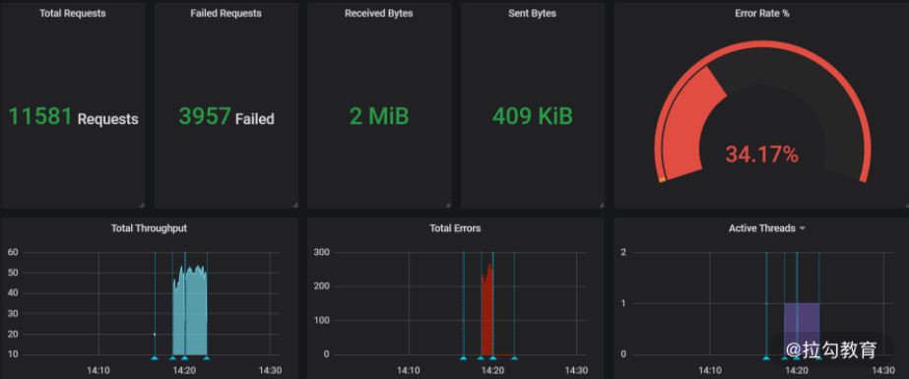Click the 34.17% gauge value
Viewport: 909px width, 379px height.
pyautogui.click(x=761, y=155)
